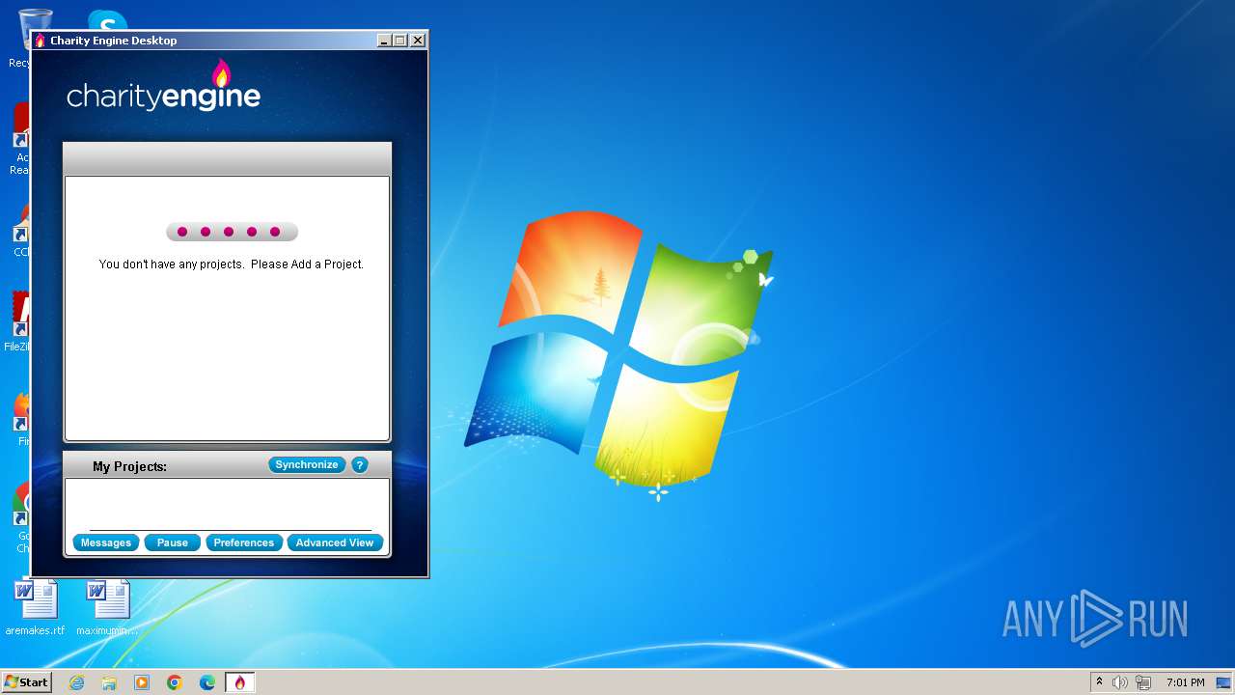This screenshot has width=1235, height=695.
Task: Launch Microsoft Edge from taskbar
Action: point(207,682)
